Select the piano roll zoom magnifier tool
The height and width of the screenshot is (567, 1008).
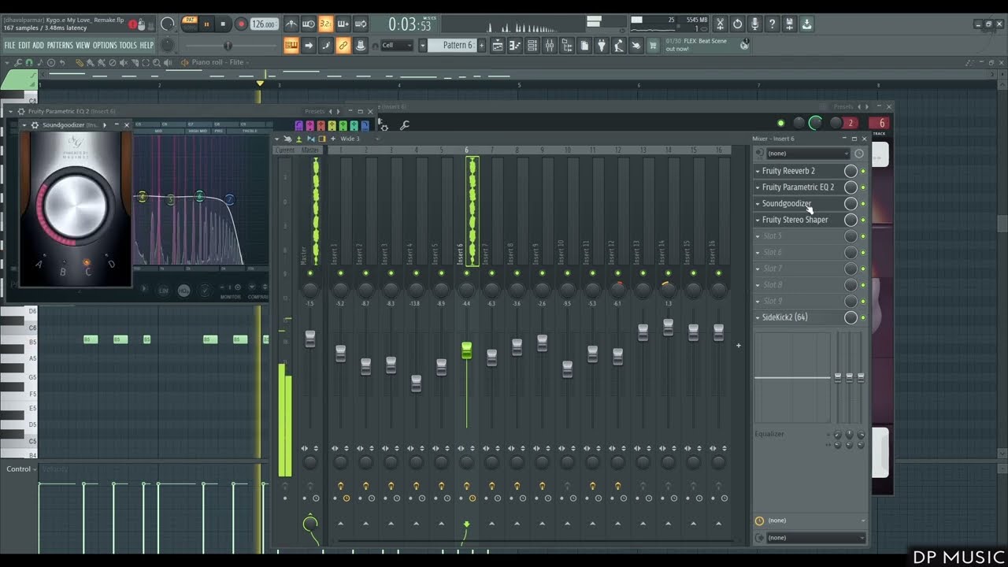click(x=157, y=62)
